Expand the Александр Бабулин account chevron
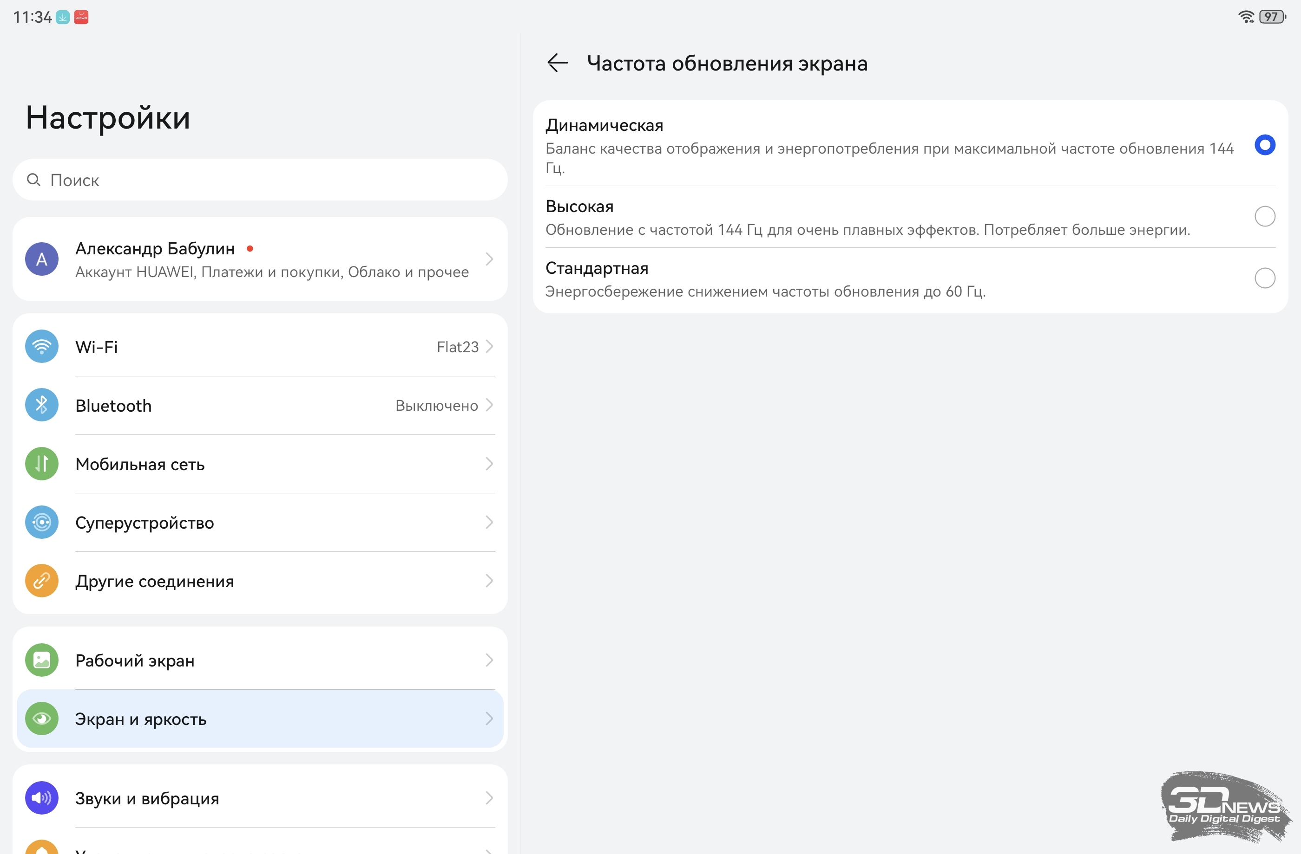1301x854 pixels. click(x=489, y=259)
